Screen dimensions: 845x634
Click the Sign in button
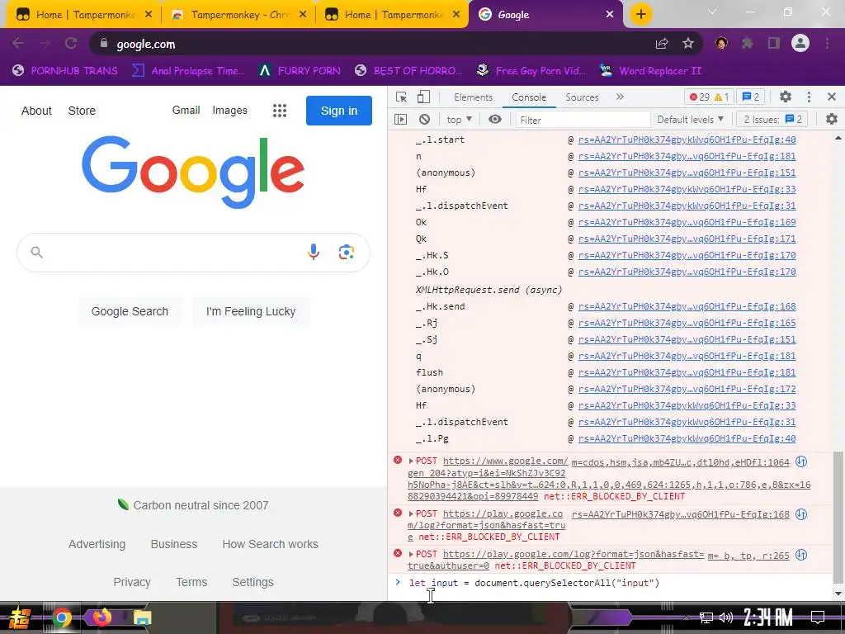tap(339, 111)
